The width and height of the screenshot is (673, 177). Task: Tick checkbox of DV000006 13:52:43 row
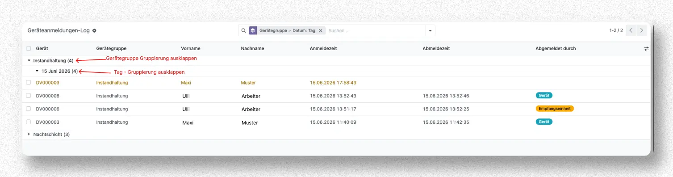coord(29,96)
